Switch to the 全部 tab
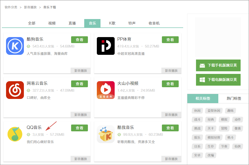 pyautogui.click(x=31, y=23)
